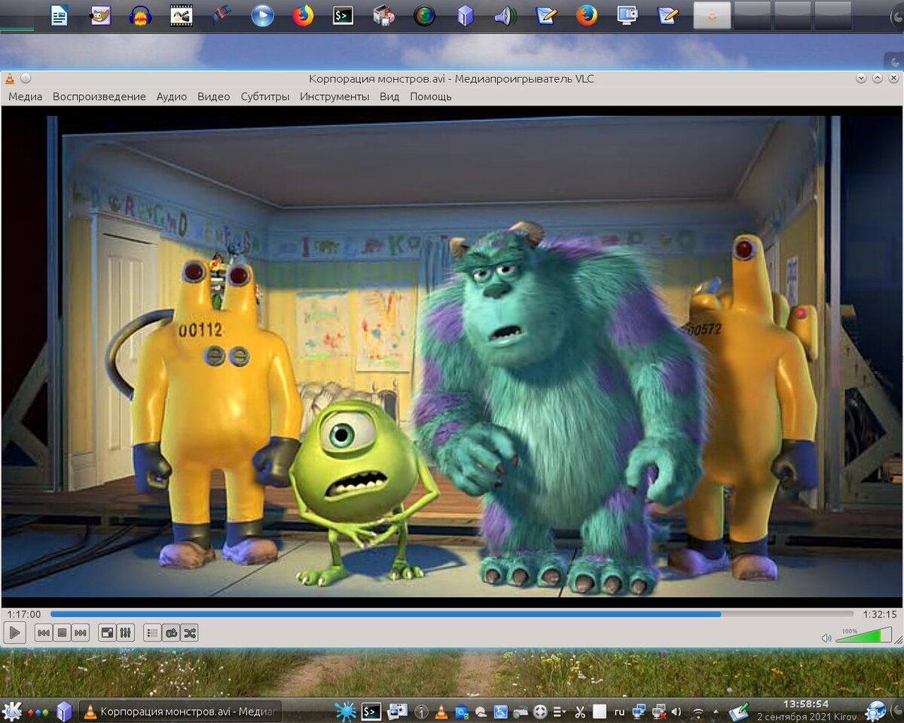Open the Субтитры menu
The height and width of the screenshot is (723, 904).
pos(265,96)
